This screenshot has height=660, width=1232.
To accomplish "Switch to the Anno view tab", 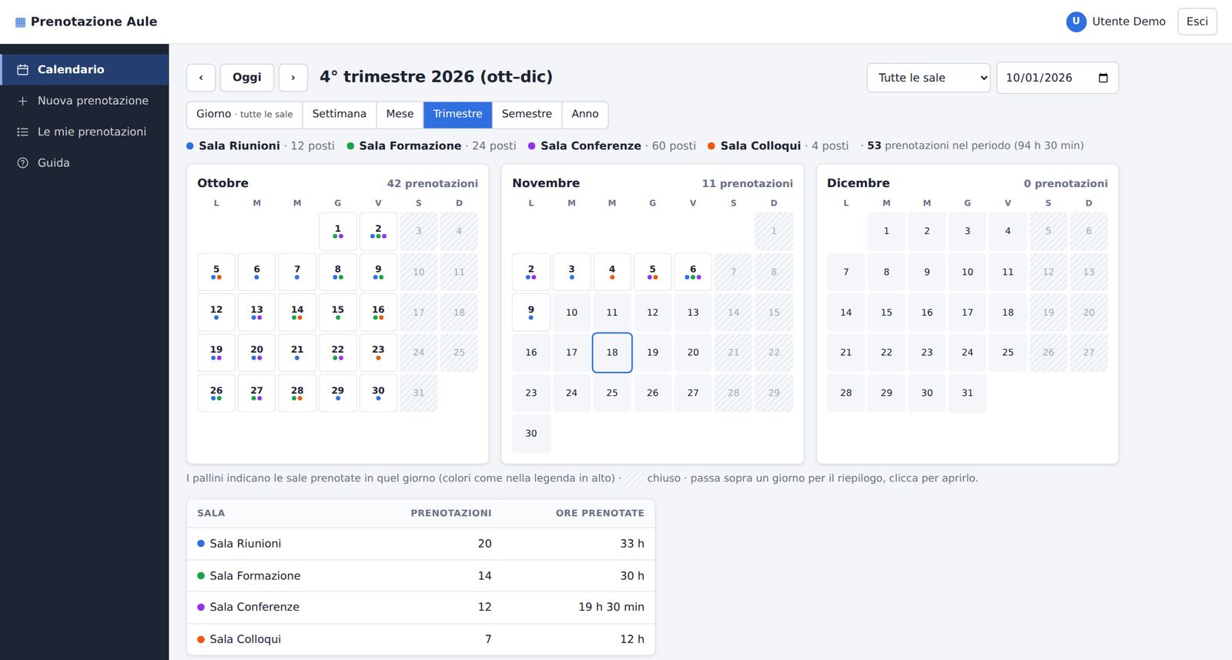I will (x=585, y=114).
